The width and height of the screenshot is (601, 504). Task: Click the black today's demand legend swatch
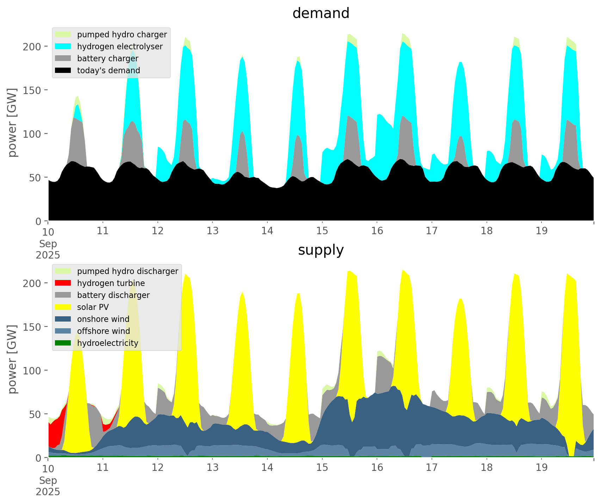click(x=63, y=70)
